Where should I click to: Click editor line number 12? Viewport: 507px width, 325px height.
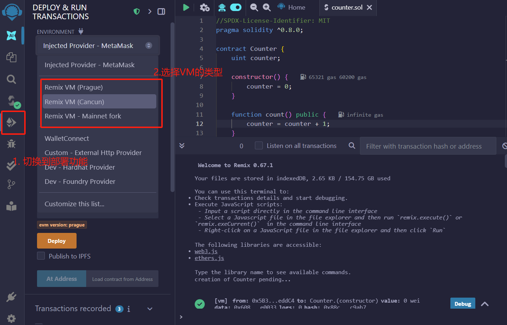click(199, 124)
